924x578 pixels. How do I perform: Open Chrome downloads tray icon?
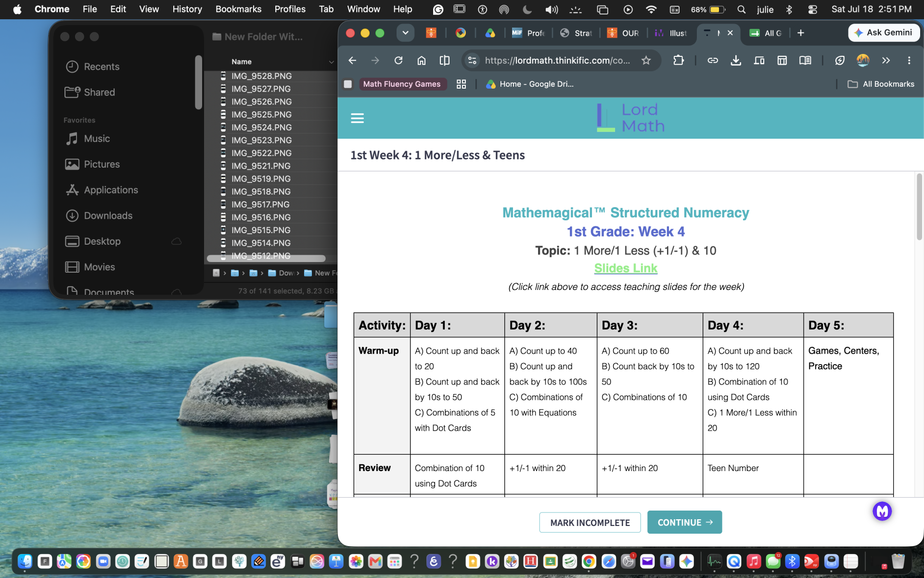point(736,60)
